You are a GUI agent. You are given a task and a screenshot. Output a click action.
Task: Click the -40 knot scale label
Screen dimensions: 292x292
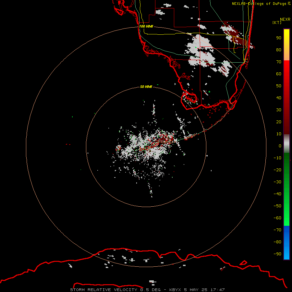[x=277, y=194]
